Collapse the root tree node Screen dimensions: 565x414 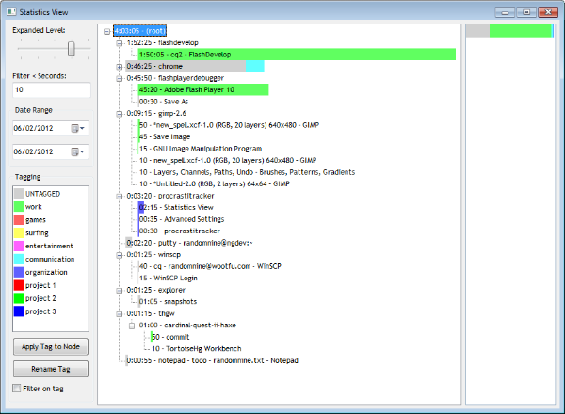(106, 31)
